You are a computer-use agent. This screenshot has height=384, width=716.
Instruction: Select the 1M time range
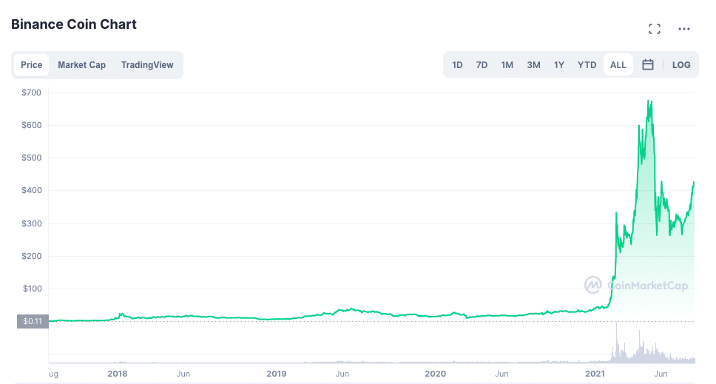click(507, 65)
